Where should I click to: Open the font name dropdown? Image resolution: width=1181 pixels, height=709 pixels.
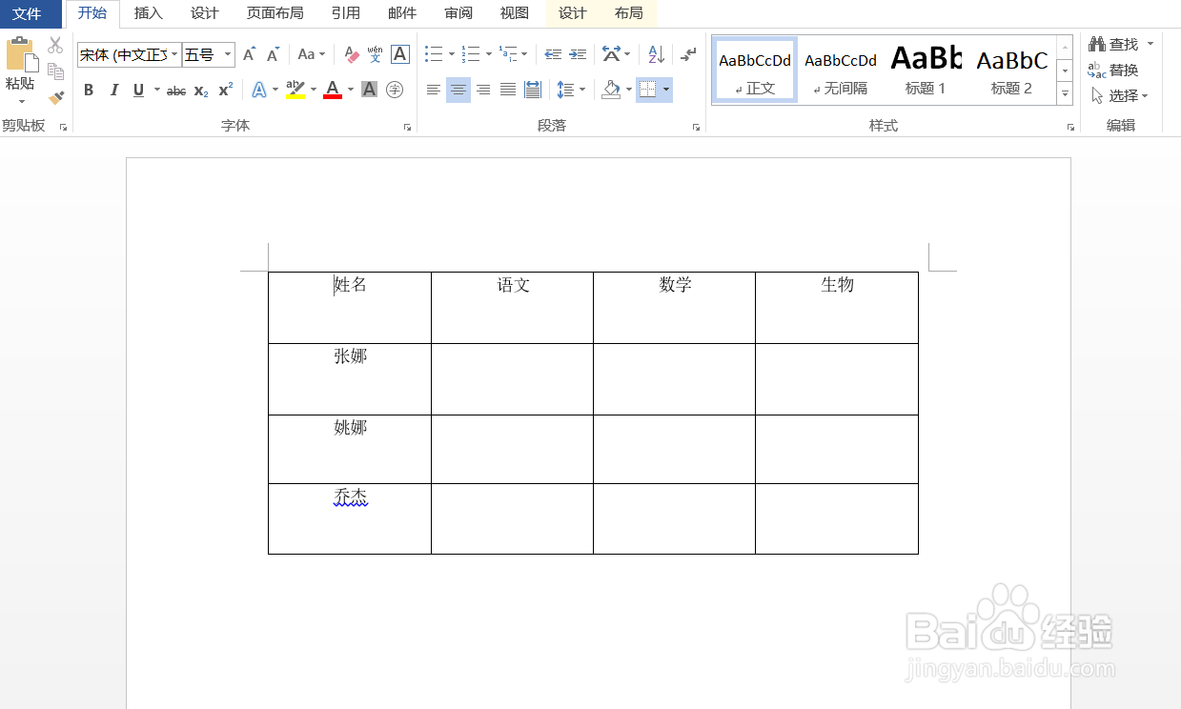pyautogui.click(x=175, y=55)
